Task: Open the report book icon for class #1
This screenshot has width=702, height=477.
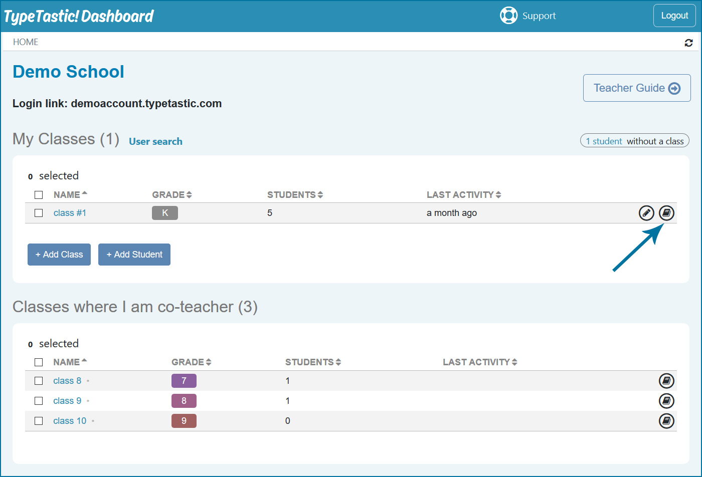Action: (666, 212)
